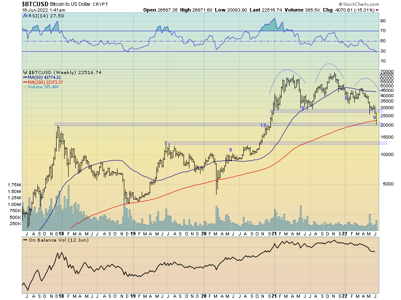
Task: Click the blue '13' count annotation
Action: click(263, 125)
